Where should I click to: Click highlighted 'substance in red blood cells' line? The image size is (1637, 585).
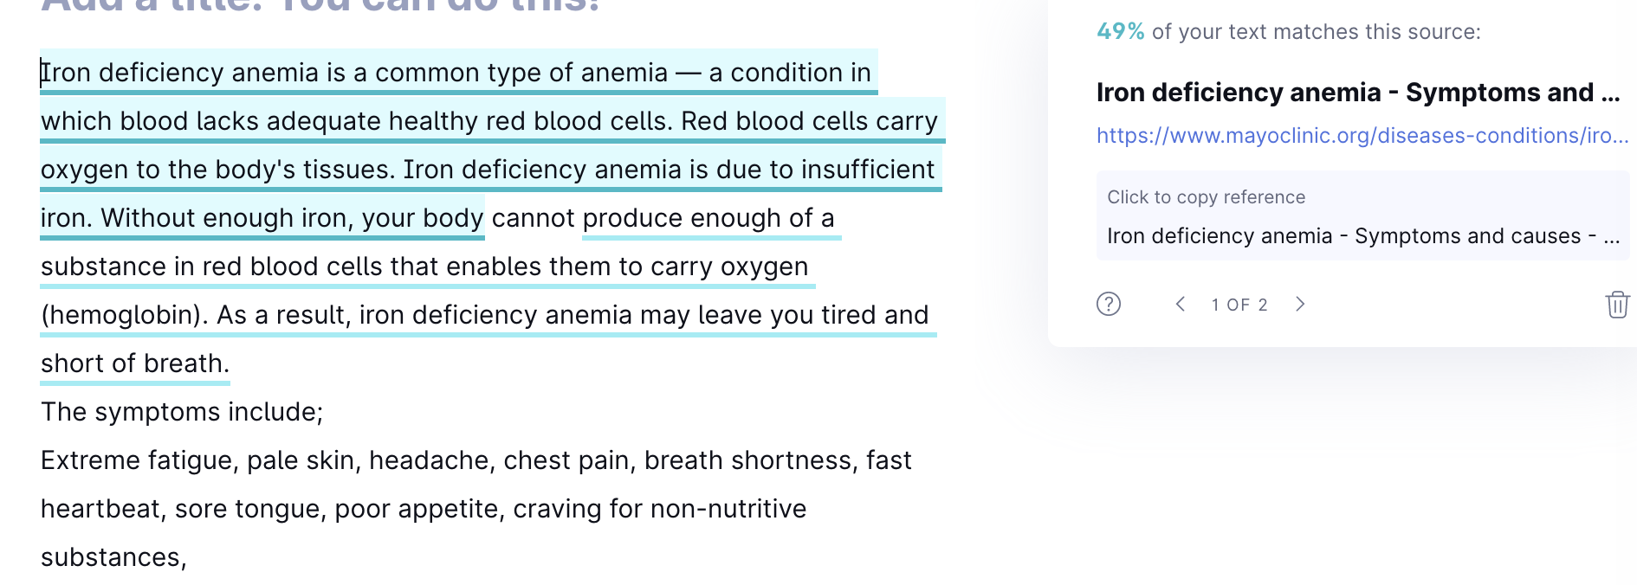pos(424,267)
